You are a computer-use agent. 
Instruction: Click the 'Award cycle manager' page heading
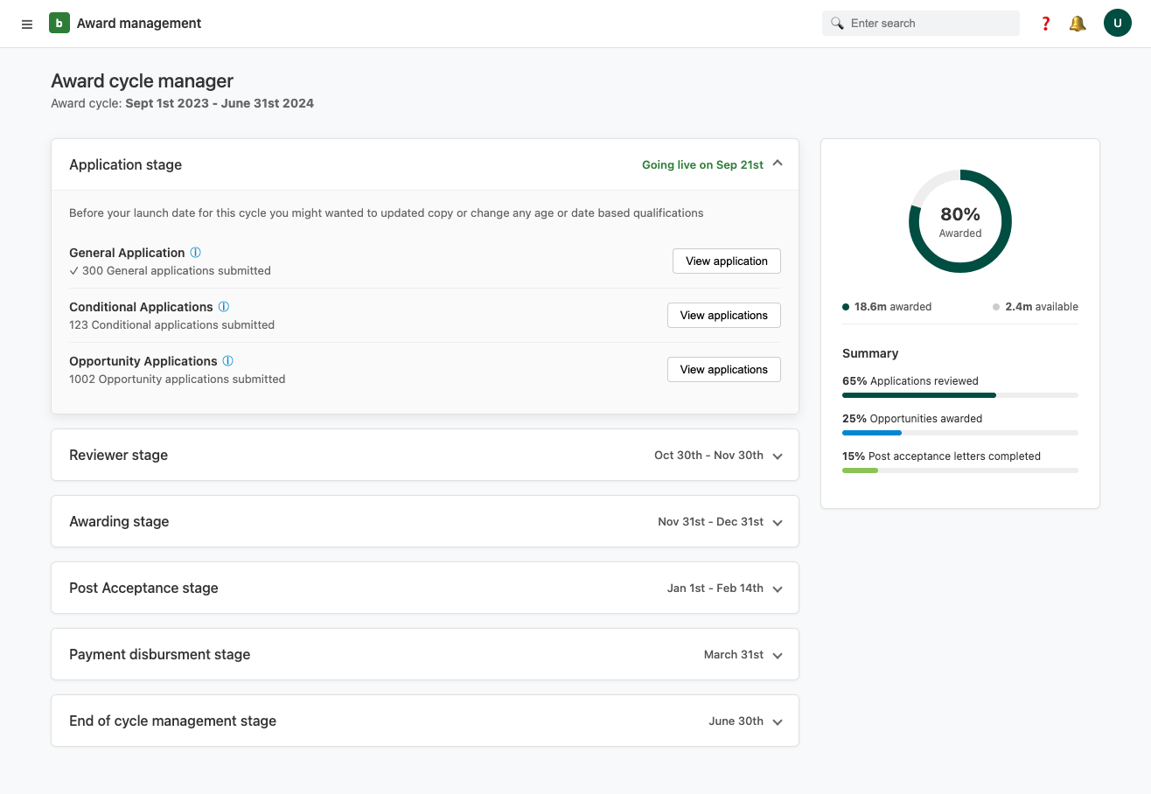[x=142, y=80]
